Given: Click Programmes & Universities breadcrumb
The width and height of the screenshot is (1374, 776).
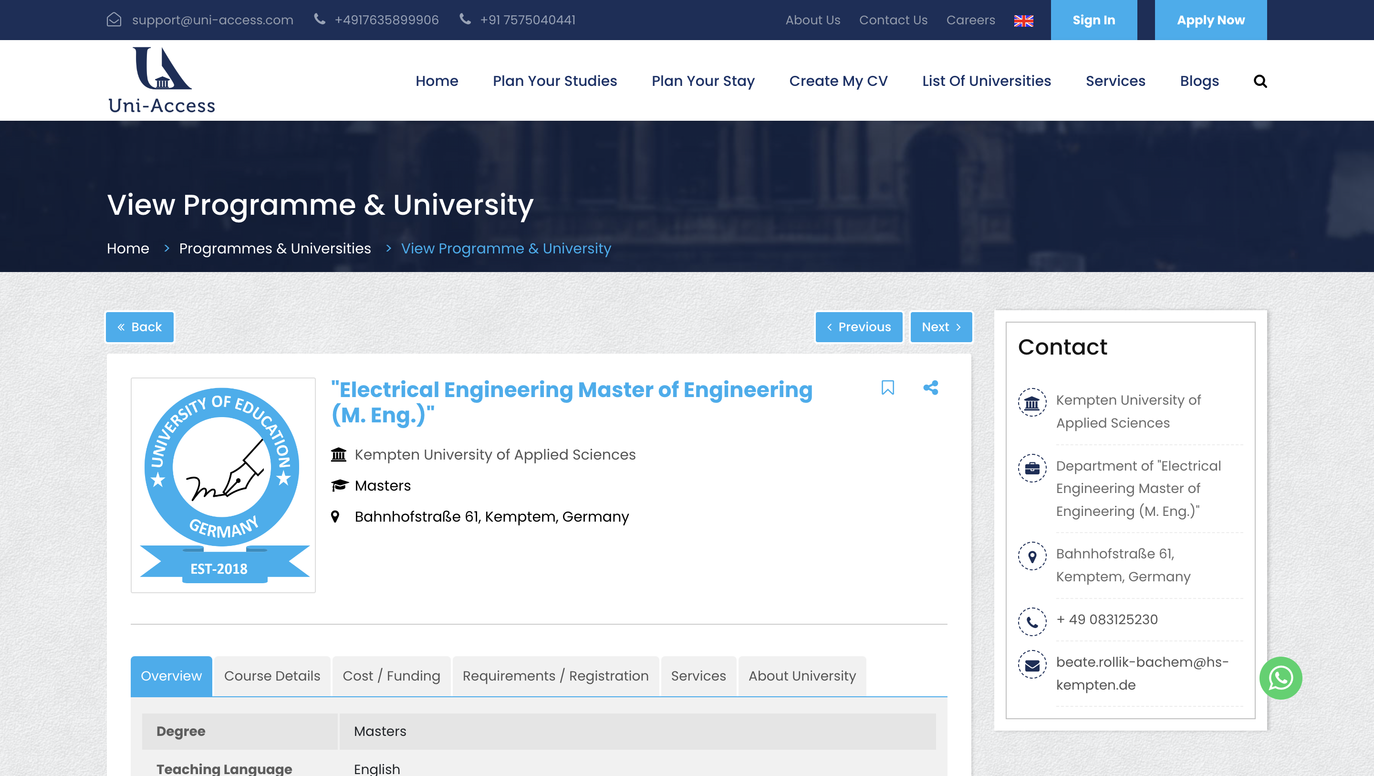Looking at the screenshot, I should click(x=275, y=249).
